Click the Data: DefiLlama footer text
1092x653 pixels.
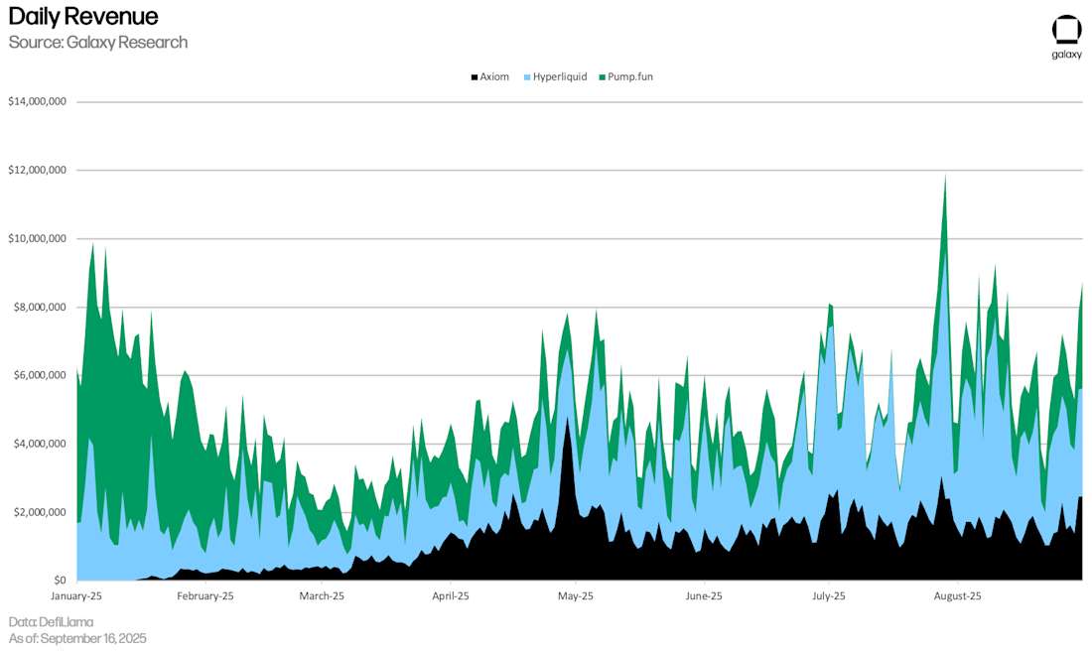[x=51, y=621]
